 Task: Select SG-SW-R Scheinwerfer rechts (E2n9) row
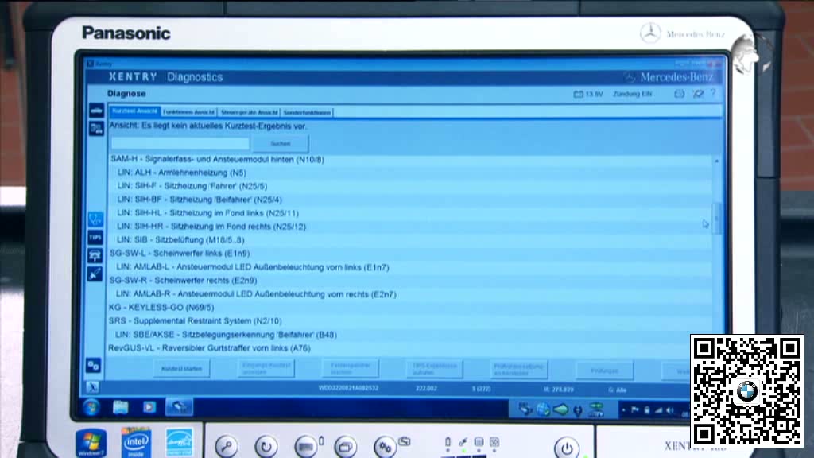[x=410, y=281]
